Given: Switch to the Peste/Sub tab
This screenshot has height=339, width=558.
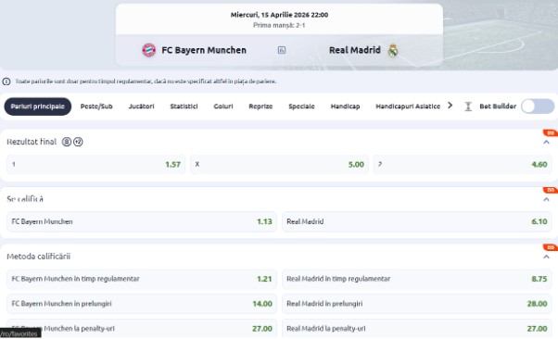Looking at the screenshot, I should click(x=96, y=107).
